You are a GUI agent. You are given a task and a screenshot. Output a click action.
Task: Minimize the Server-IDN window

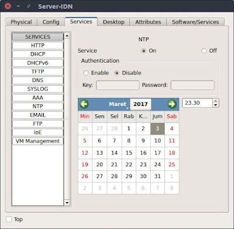tap(18, 6)
